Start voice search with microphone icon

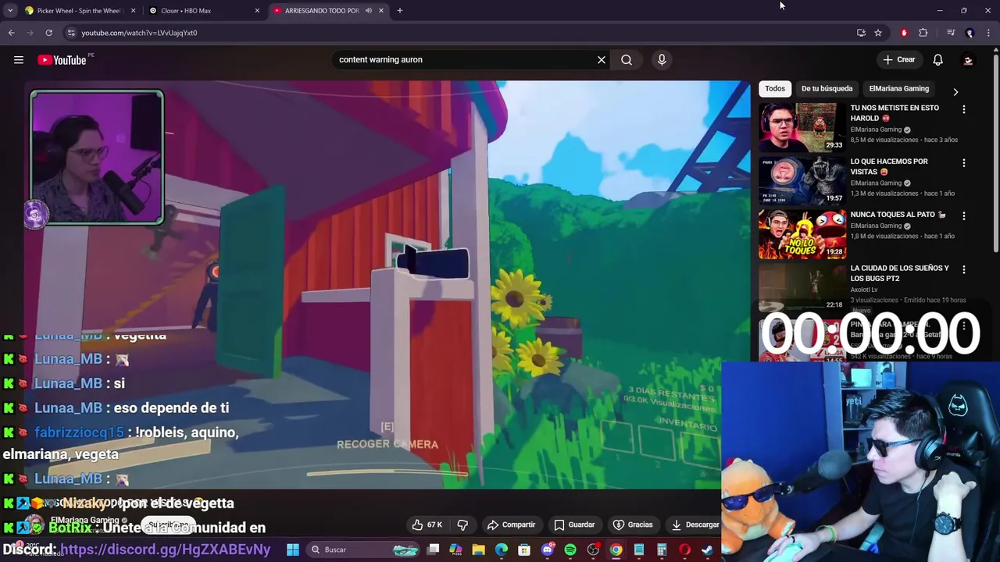pyautogui.click(x=662, y=59)
